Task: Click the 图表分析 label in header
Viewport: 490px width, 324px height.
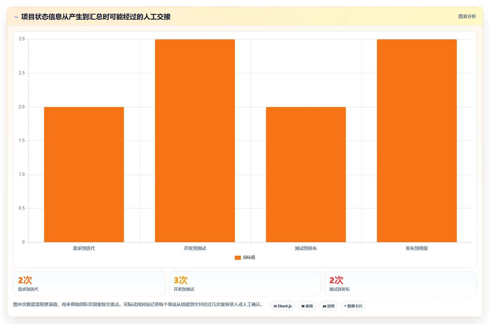Action: tap(467, 16)
